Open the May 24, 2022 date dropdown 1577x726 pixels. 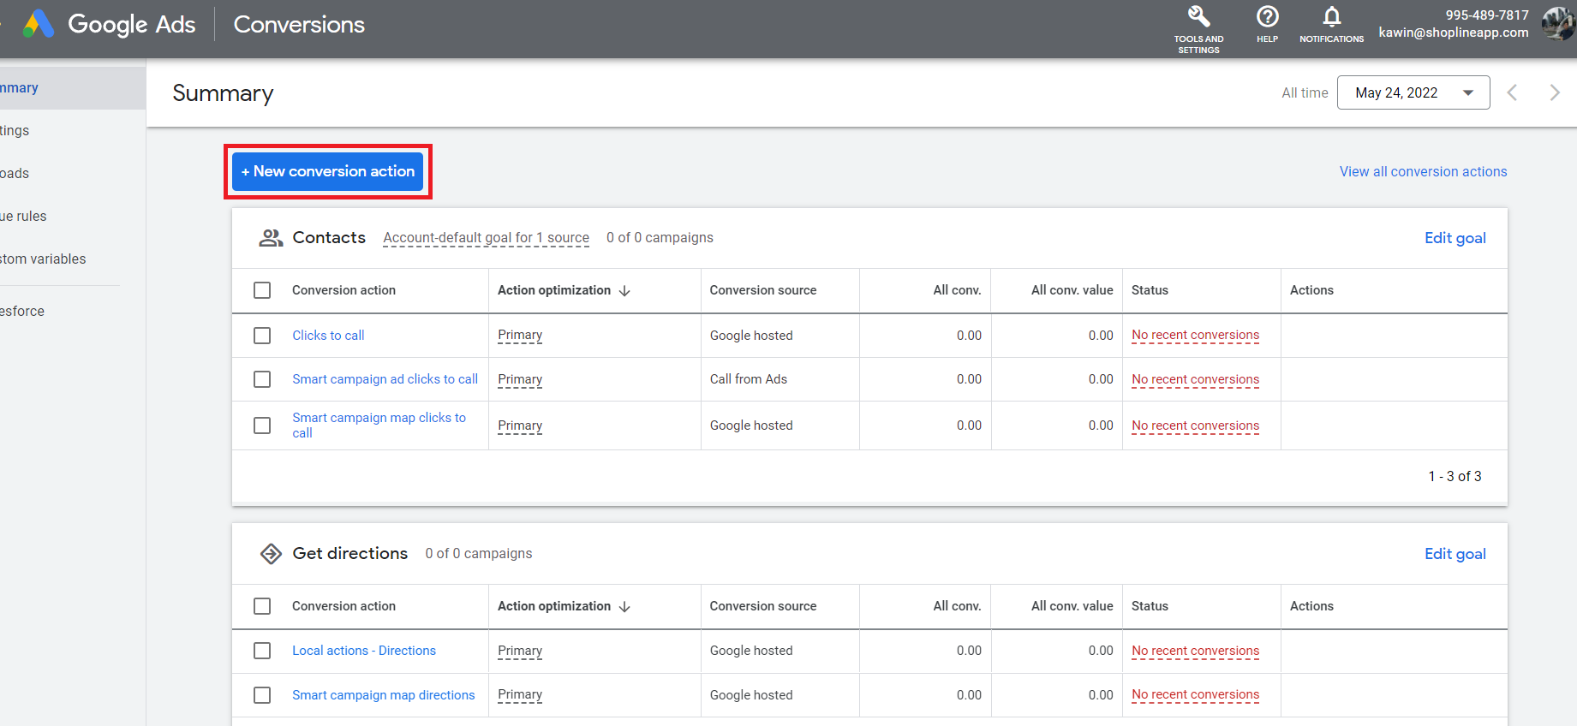point(1413,92)
